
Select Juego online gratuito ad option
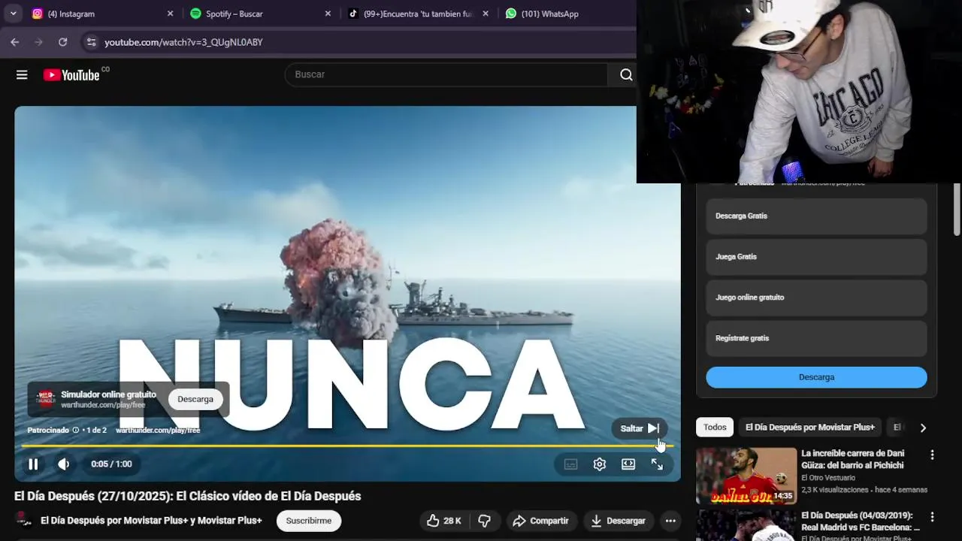click(816, 298)
